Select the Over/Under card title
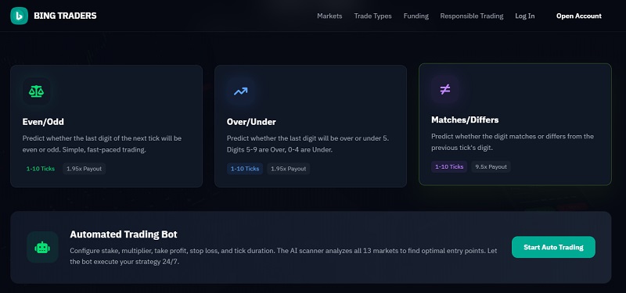Screen dimensions: 626x293 pyautogui.click(x=251, y=122)
